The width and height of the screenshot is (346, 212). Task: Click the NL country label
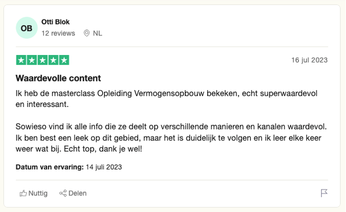click(x=98, y=33)
